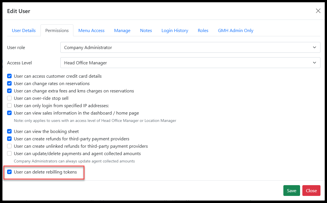Enable create unlinked refunds checkbox

pos(9,146)
